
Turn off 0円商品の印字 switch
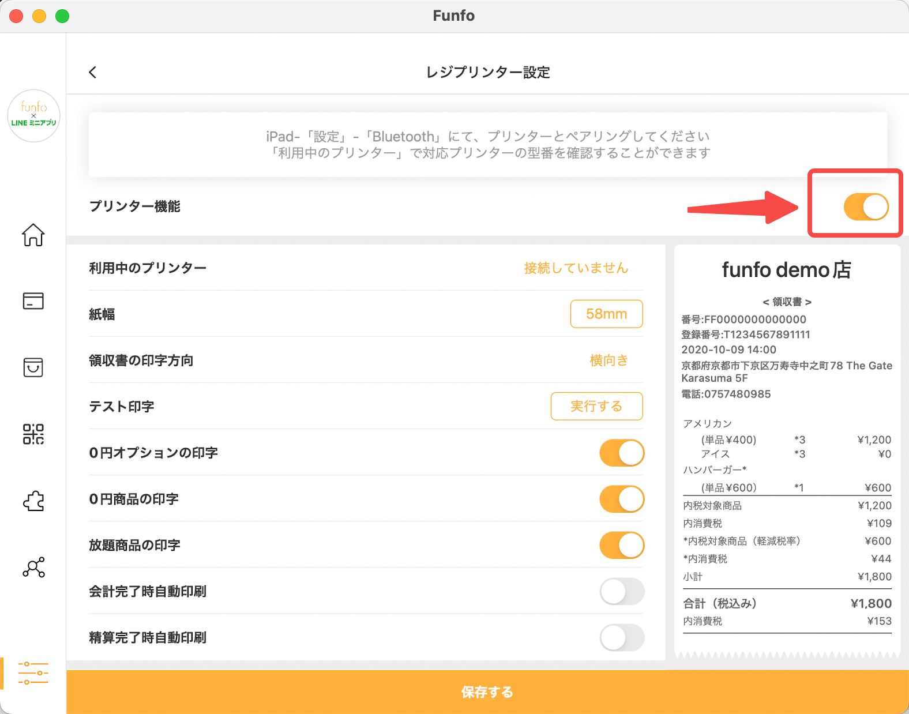621,499
